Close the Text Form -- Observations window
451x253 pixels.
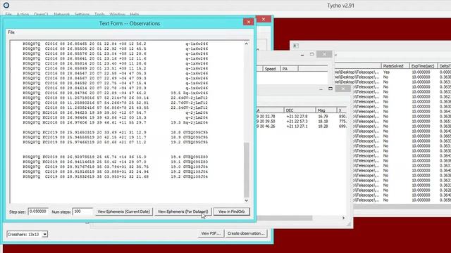[249, 22]
